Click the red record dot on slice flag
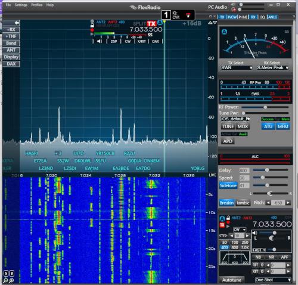This screenshot has height=285, width=298. pos(92,30)
